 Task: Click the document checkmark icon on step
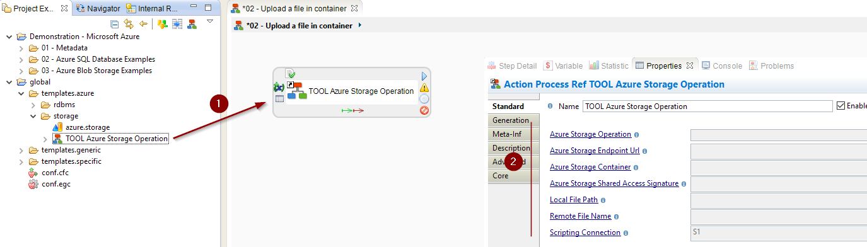tap(290, 74)
